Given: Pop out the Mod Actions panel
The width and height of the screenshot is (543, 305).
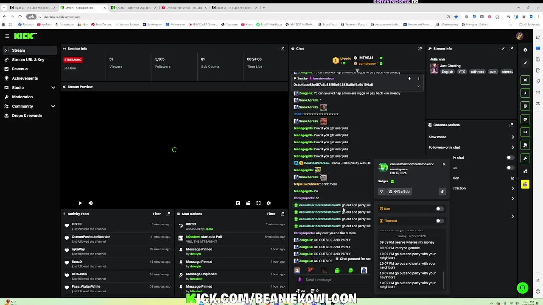Looking at the screenshot, I should (x=283, y=214).
